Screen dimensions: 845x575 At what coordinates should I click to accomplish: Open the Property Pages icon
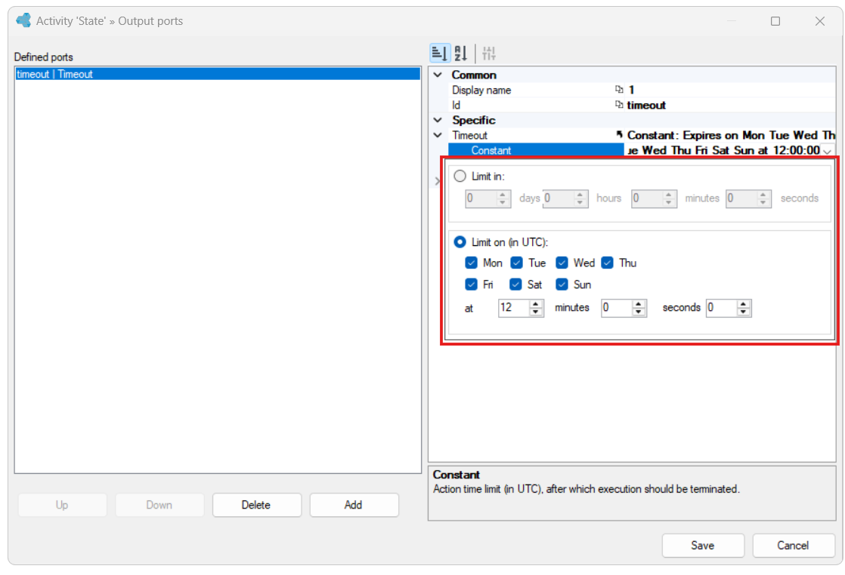click(x=489, y=53)
